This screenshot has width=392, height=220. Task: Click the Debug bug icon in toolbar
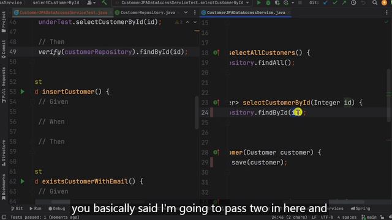coord(268,2)
